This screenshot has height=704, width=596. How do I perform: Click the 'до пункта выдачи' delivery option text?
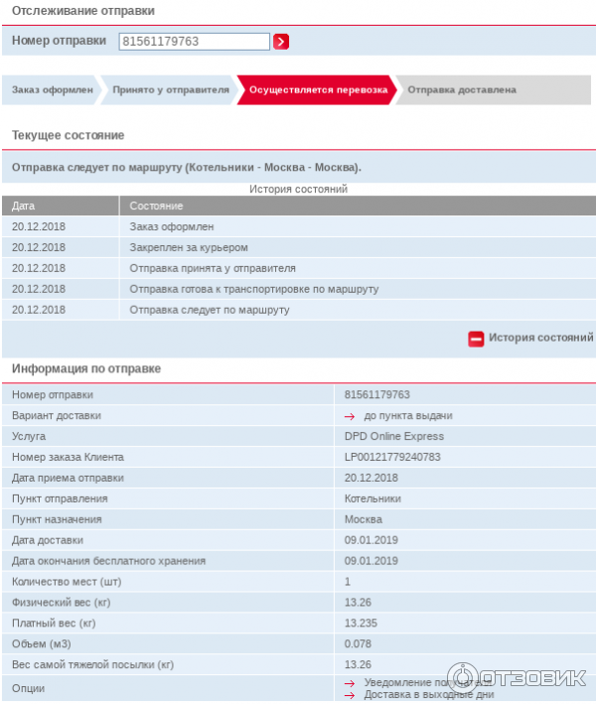coord(408,416)
